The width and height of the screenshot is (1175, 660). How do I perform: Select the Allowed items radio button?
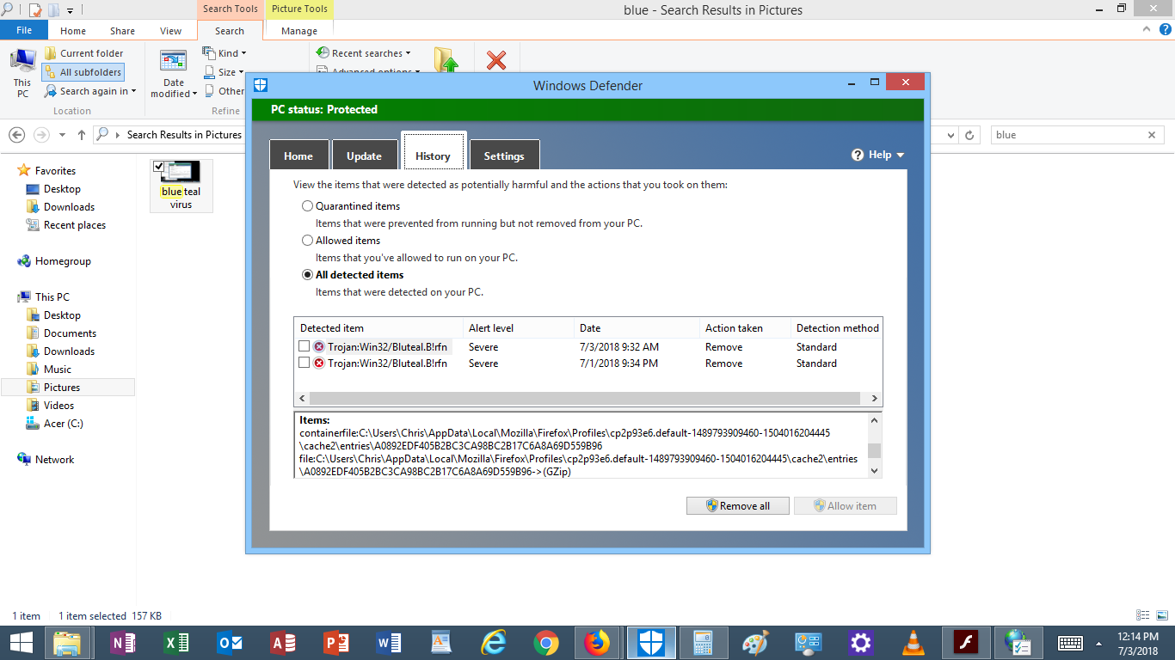click(307, 241)
